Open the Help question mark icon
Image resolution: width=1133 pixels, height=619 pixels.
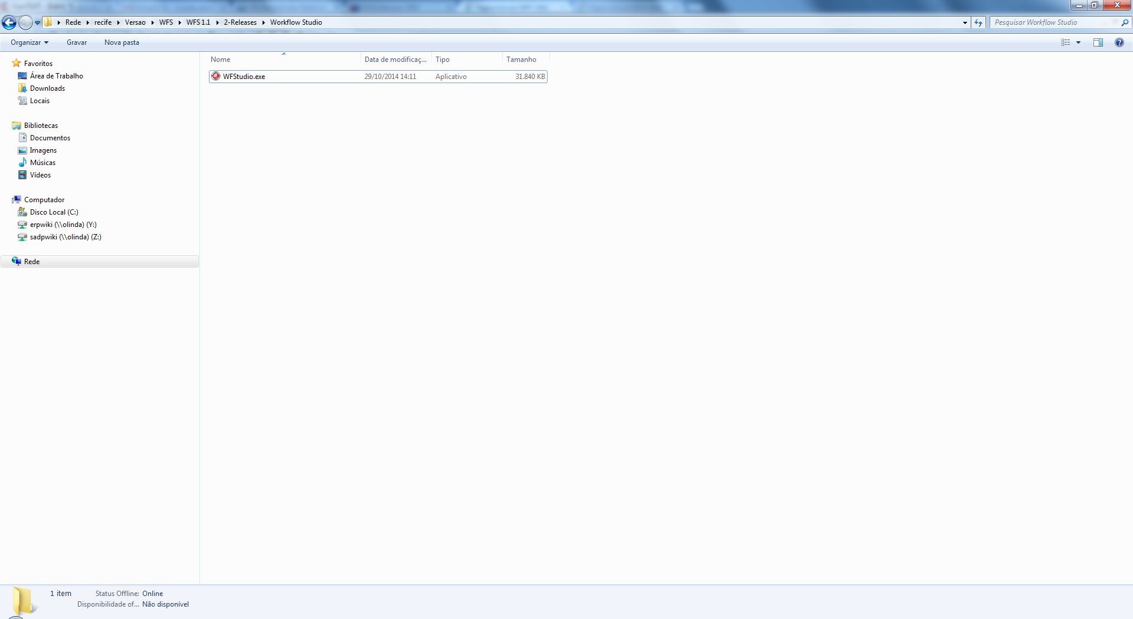pos(1119,42)
